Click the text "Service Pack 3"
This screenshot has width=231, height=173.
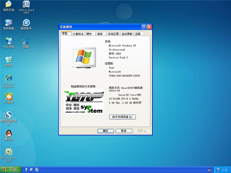(x=118, y=57)
